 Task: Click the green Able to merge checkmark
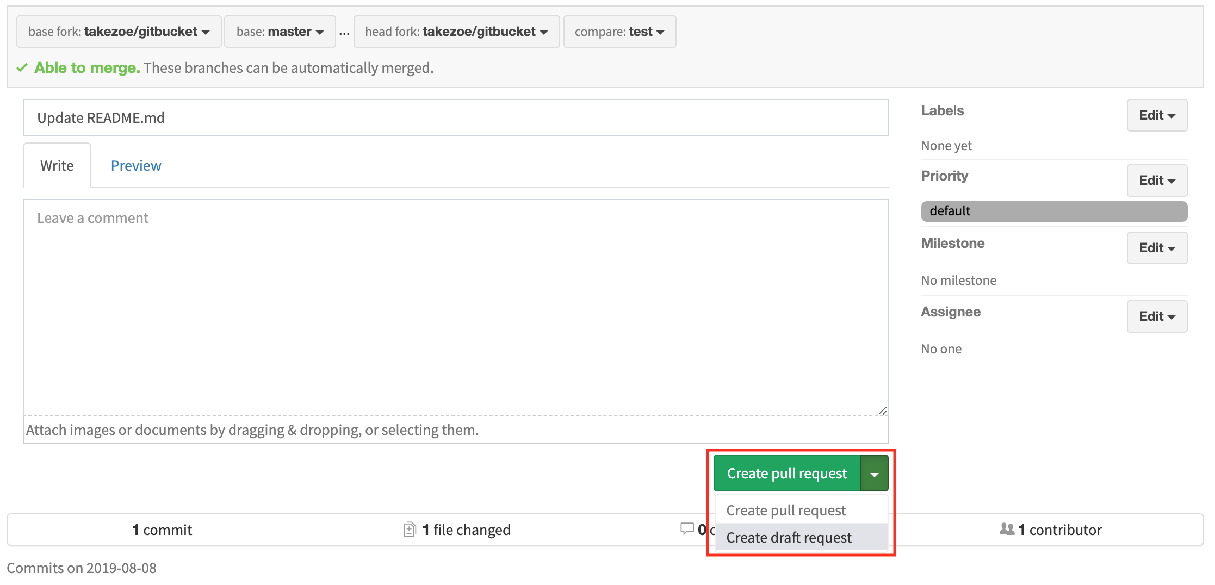22,67
